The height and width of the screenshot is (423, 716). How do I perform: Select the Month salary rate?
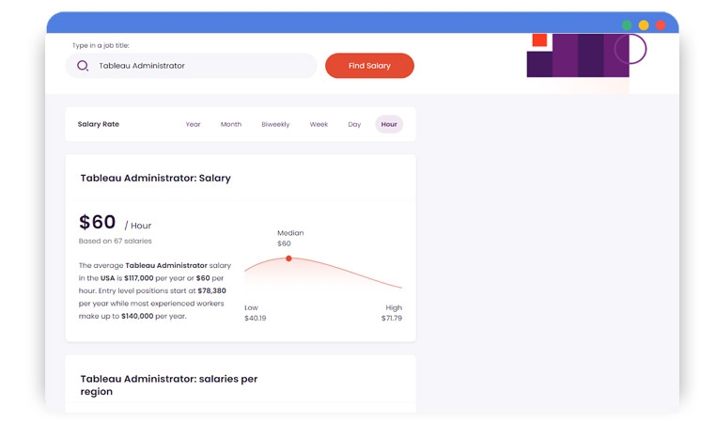[x=231, y=124]
